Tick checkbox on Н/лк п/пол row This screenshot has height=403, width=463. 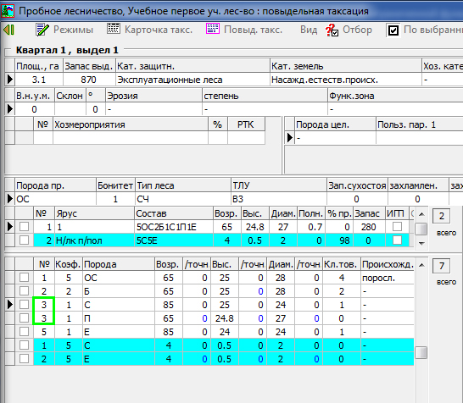24,240
